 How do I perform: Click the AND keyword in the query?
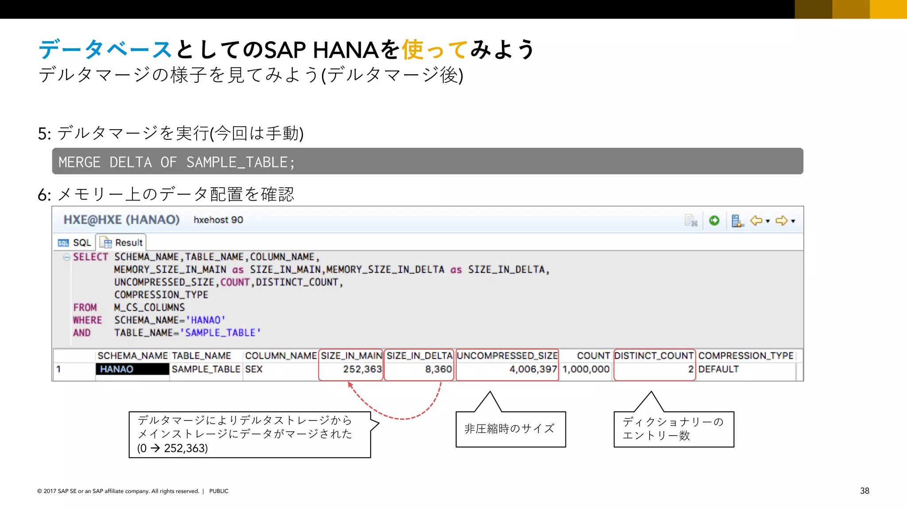coord(81,333)
